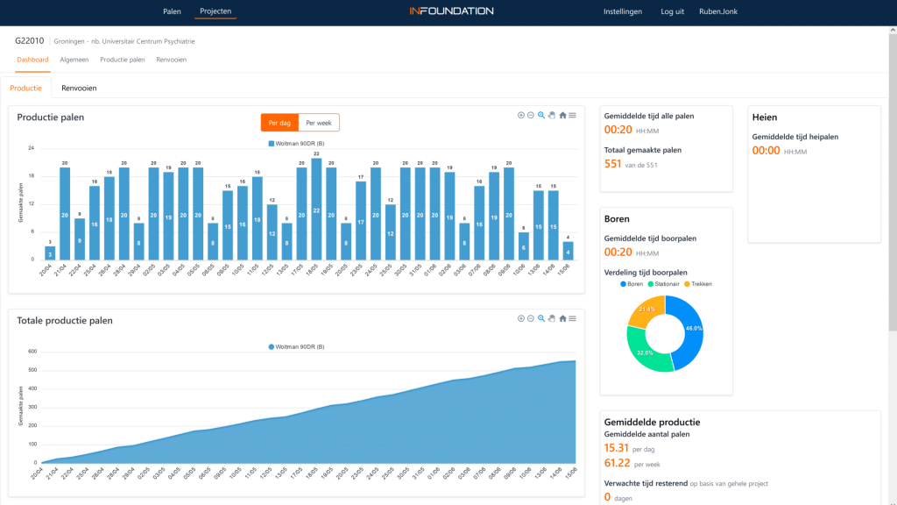Select pan hand tool on Totale productie palen chart
The height and width of the screenshot is (505, 897).
tap(552, 318)
